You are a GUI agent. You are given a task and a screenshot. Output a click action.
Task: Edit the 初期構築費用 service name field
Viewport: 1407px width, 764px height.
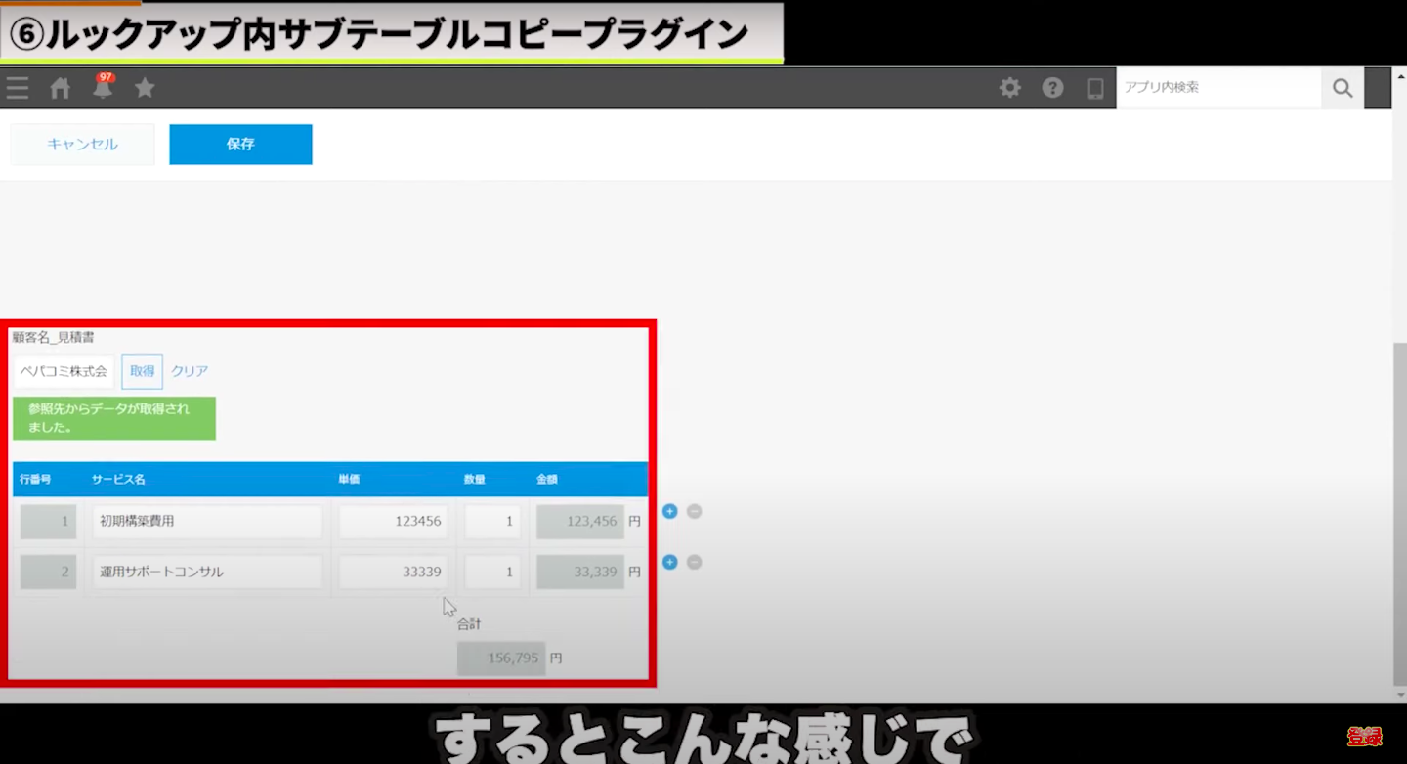(x=207, y=522)
